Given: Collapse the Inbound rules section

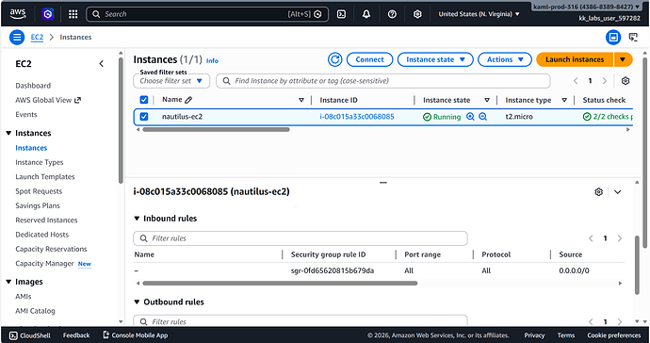Looking at the screenshot, I should 137,219.
